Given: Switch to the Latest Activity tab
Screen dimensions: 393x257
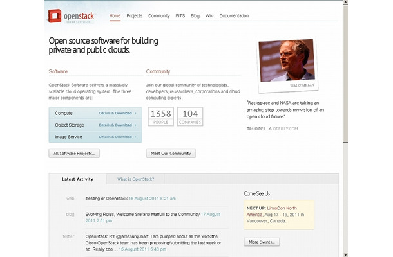Looking at the screenshot, I should tap(77, 179).
